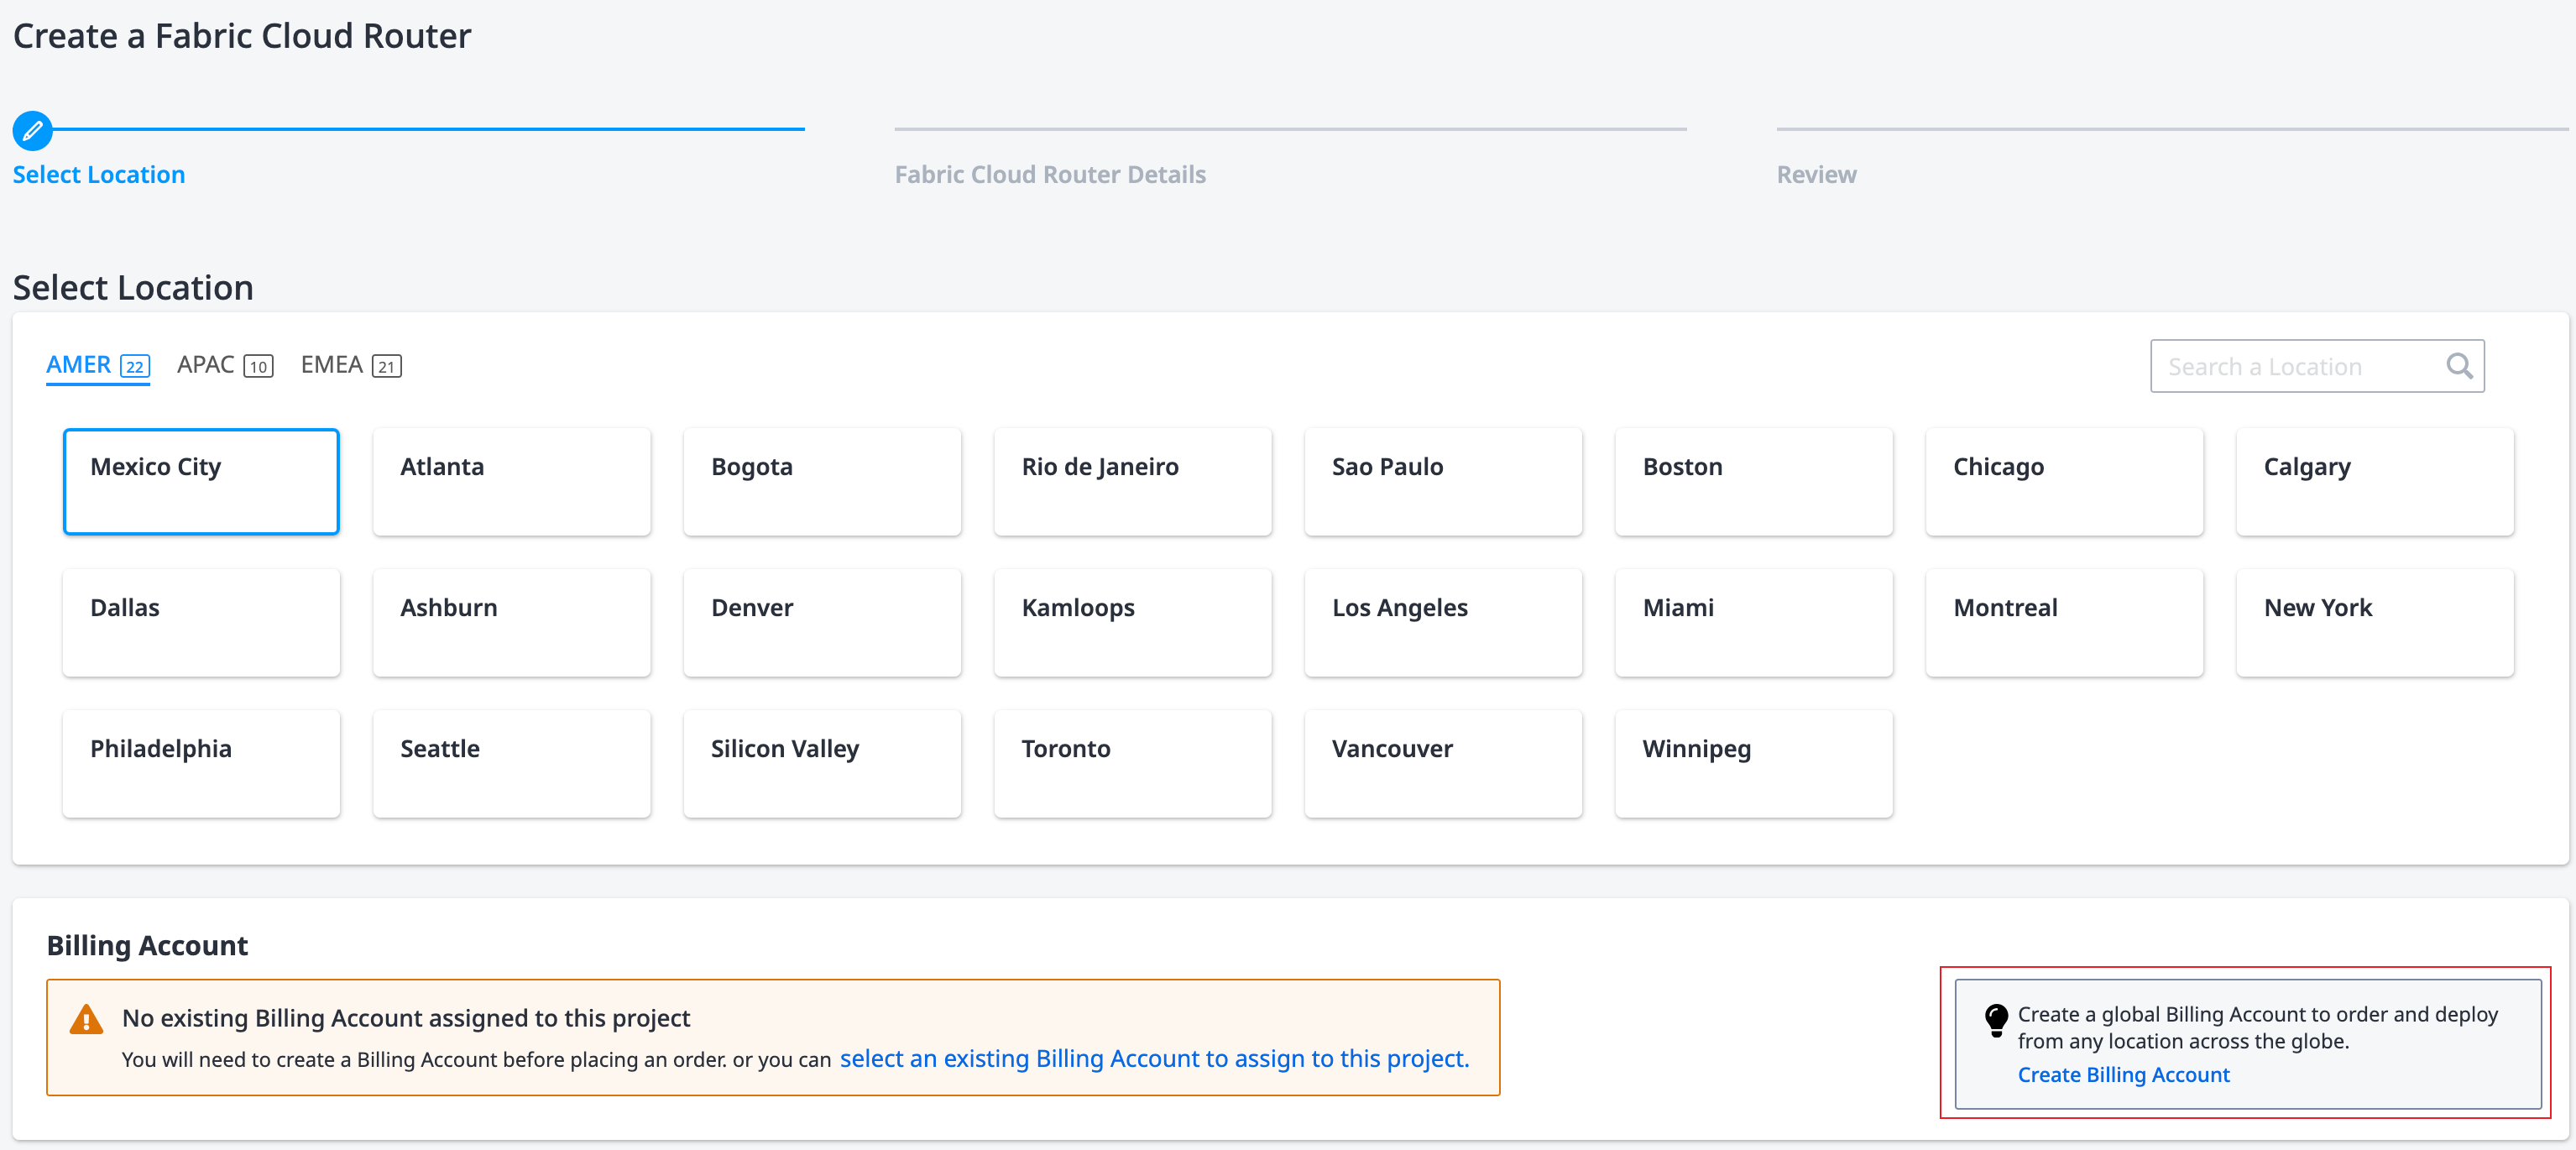Click the Fabric Cloud Router Details step

[x=1049, y=174]
